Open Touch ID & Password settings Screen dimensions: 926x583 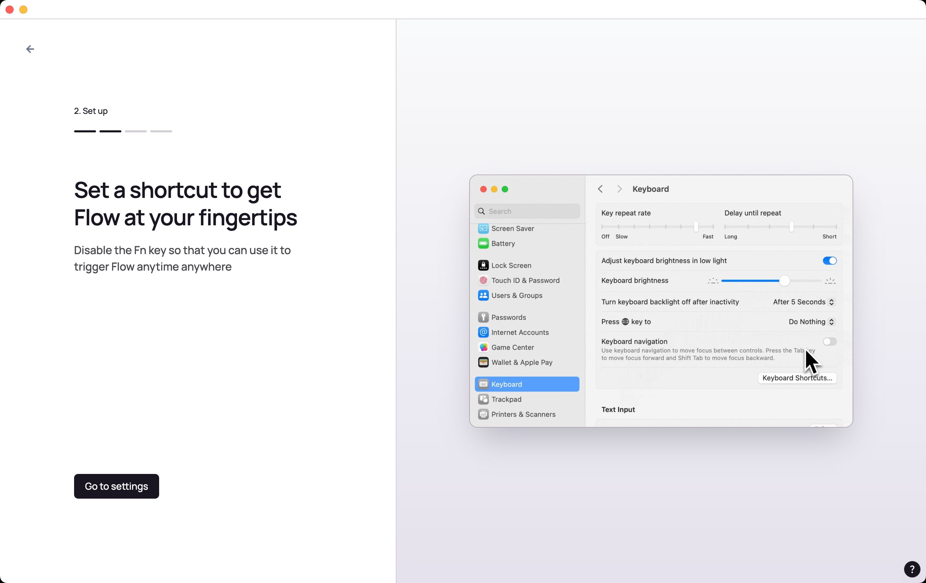525,280
